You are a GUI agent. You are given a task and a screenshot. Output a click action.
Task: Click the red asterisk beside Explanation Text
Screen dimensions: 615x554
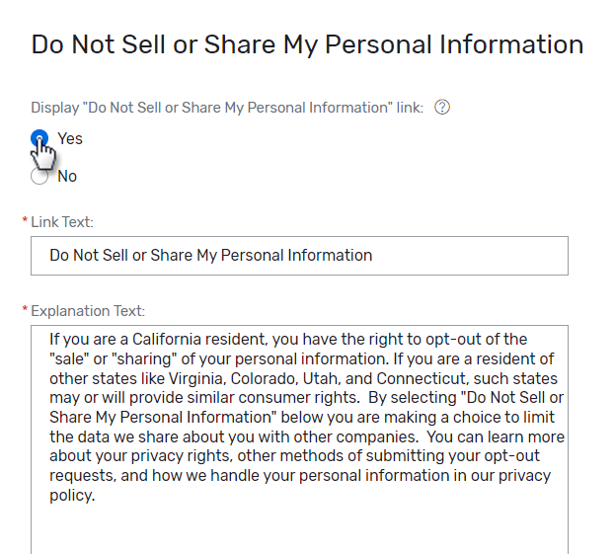pos(25,310)
